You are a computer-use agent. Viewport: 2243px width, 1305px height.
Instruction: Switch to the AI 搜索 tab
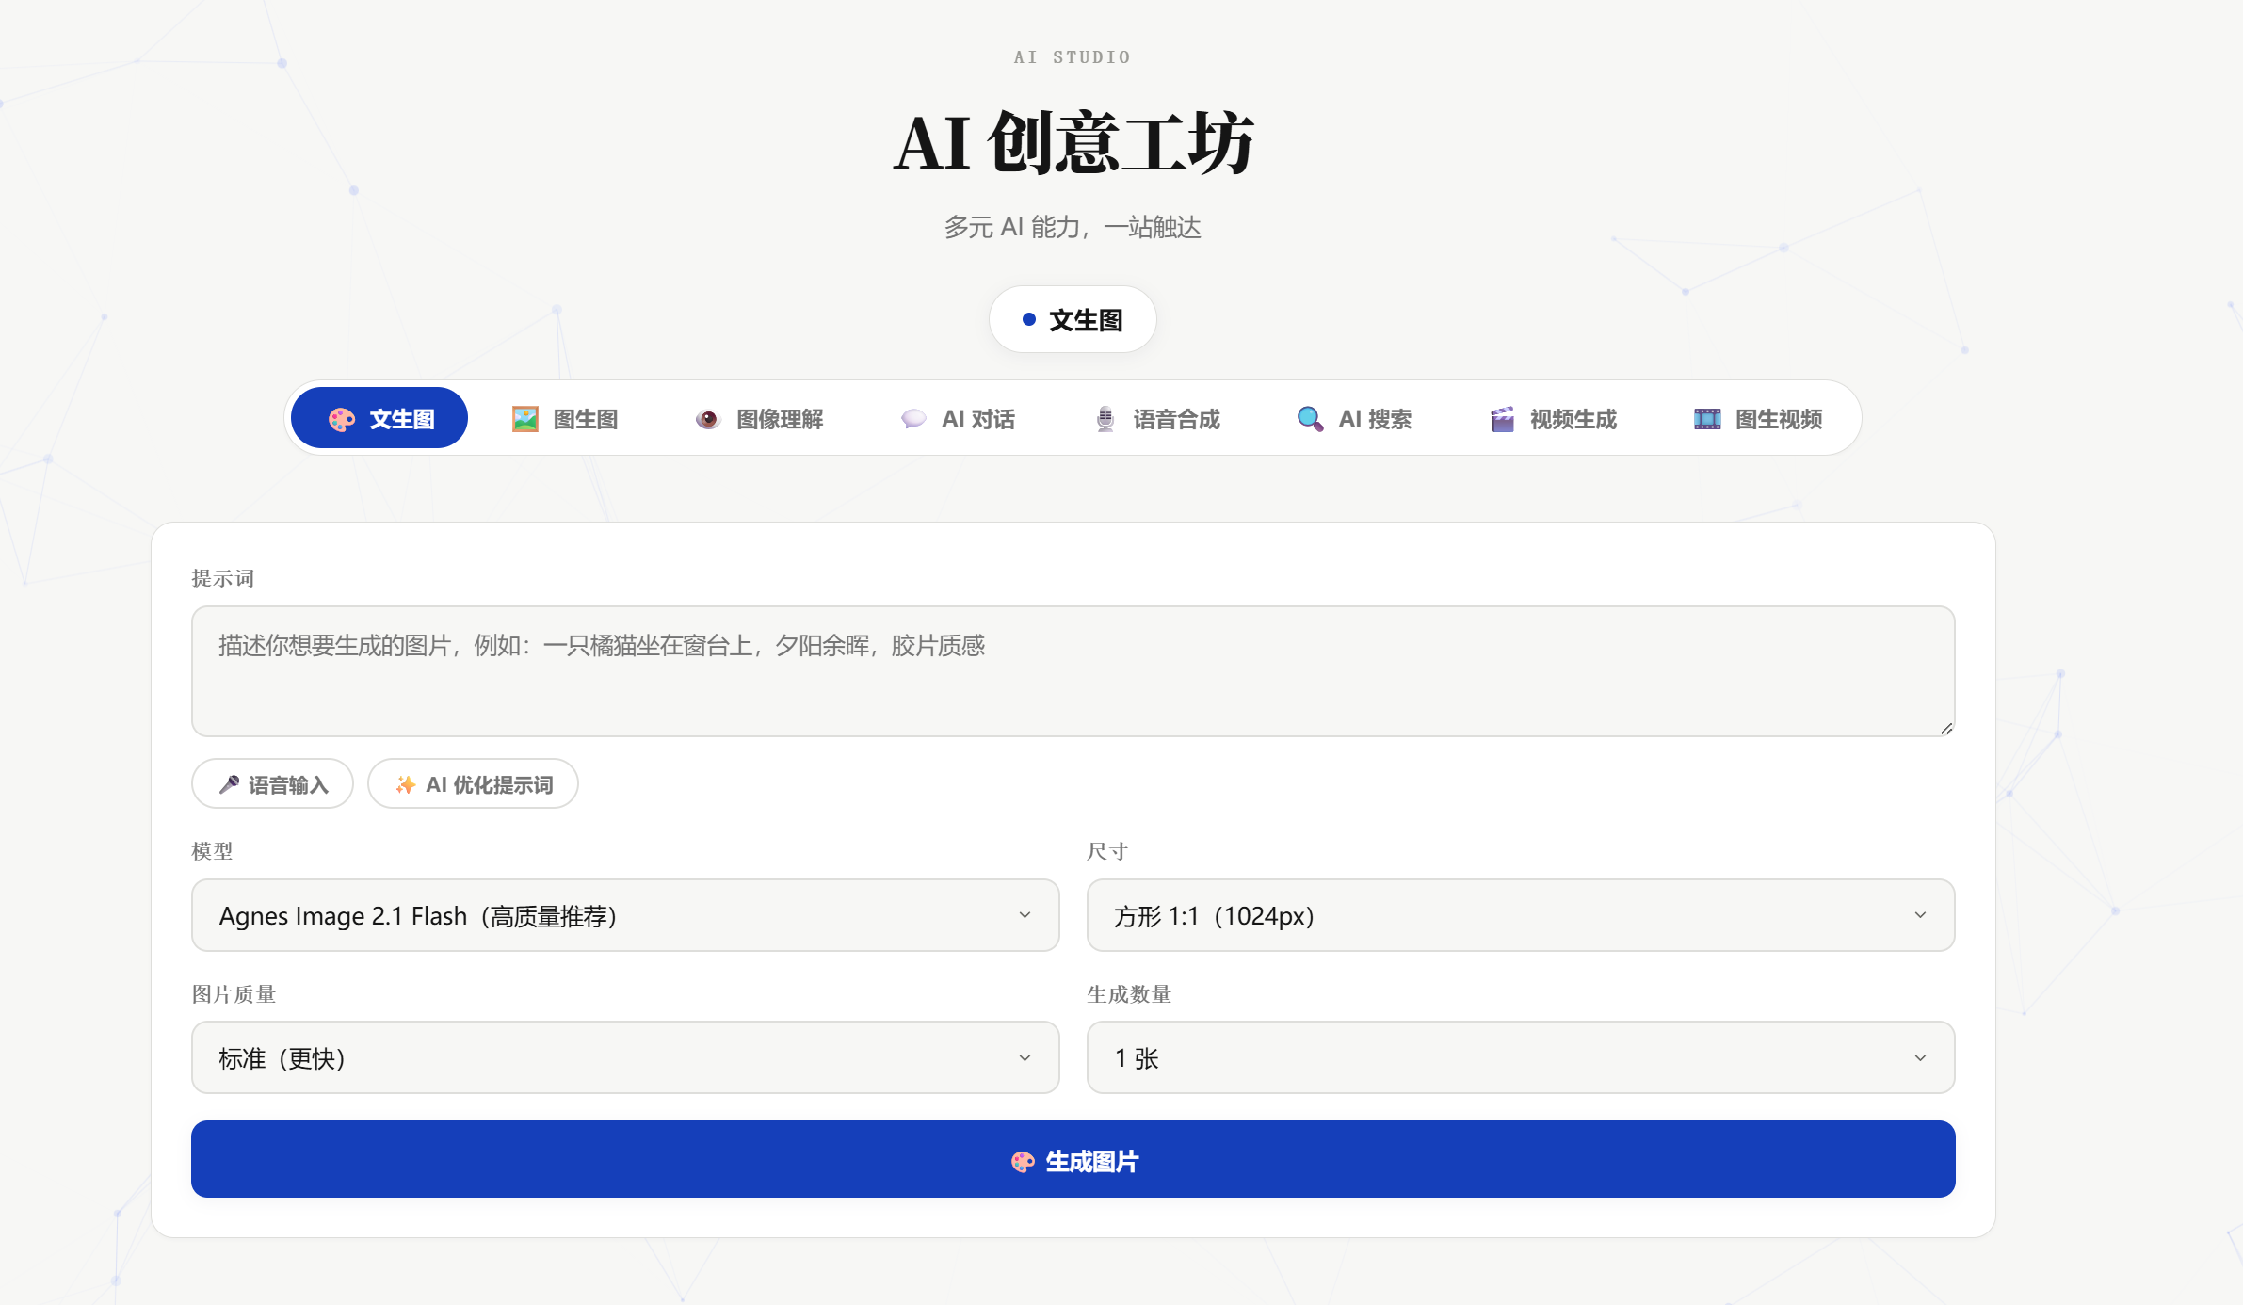(x=1354, y=418)
